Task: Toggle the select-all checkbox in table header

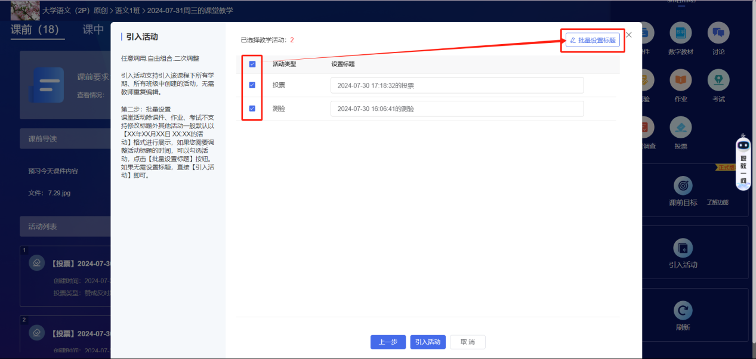Action: pos(252,64)
